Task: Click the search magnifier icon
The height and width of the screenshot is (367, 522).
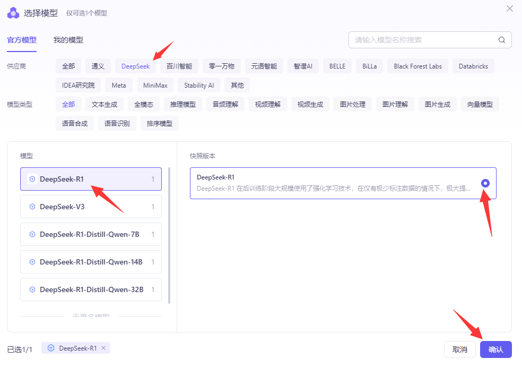Action: tap(502, 40)
